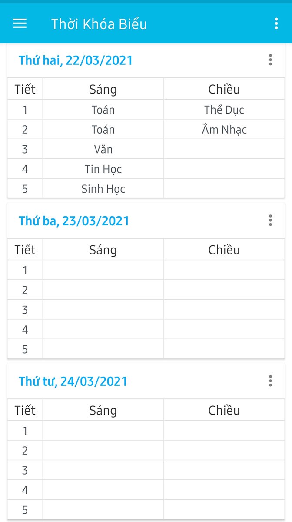Select the Văn lesson on Monday morning
This screenshot has width=292, height=522.
tap(103, 149)
